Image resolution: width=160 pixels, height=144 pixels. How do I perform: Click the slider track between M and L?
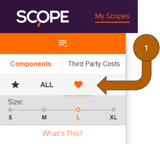[61, 110]
